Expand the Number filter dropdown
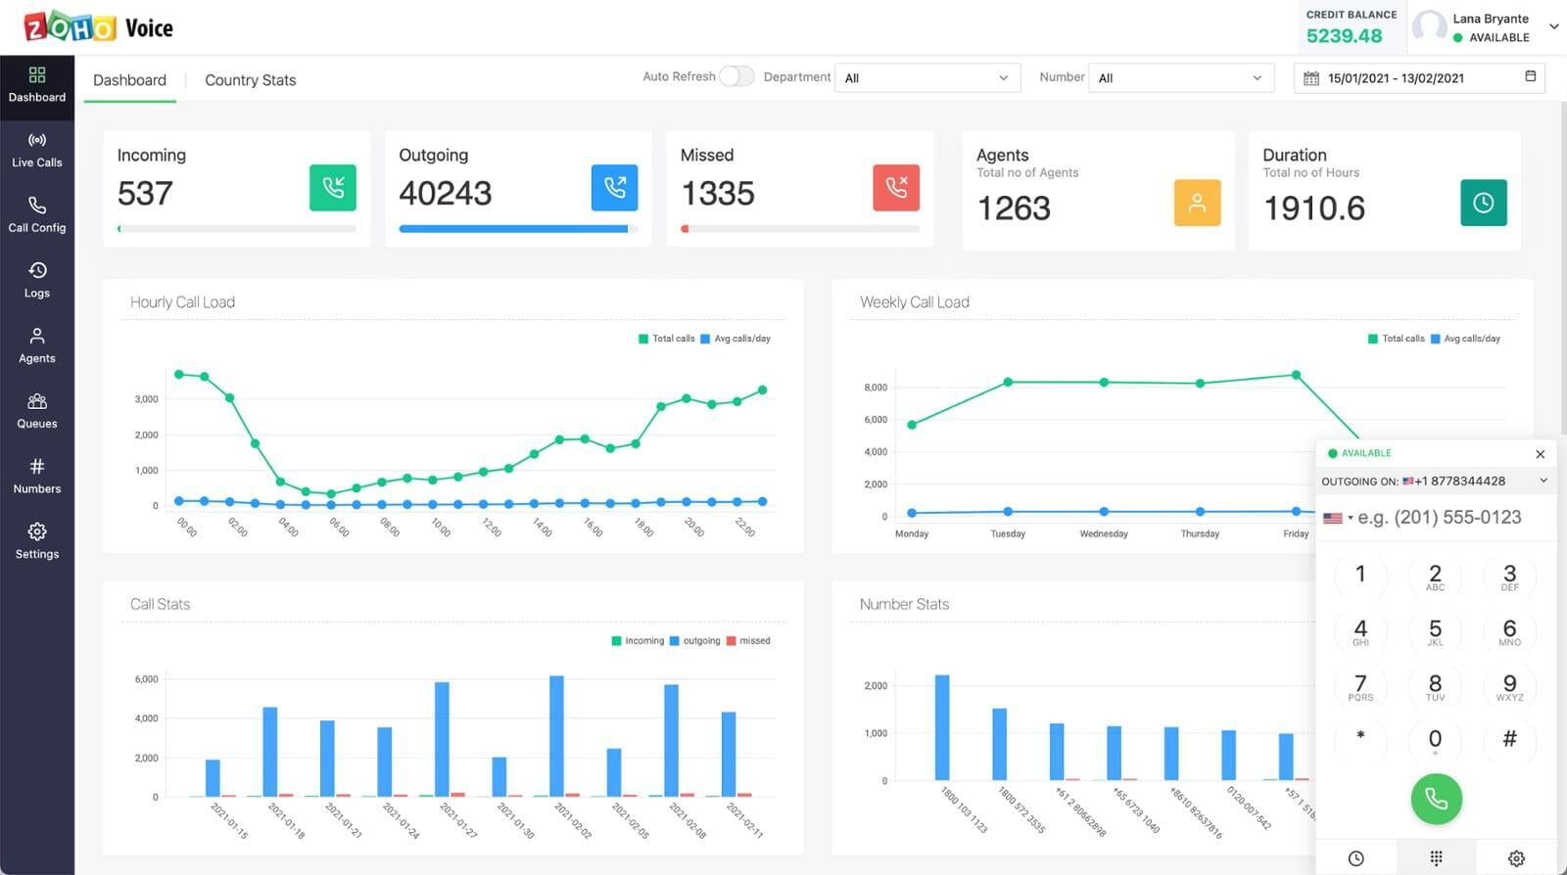Viewport: 1567px width, 875px height. (1180, 78)
